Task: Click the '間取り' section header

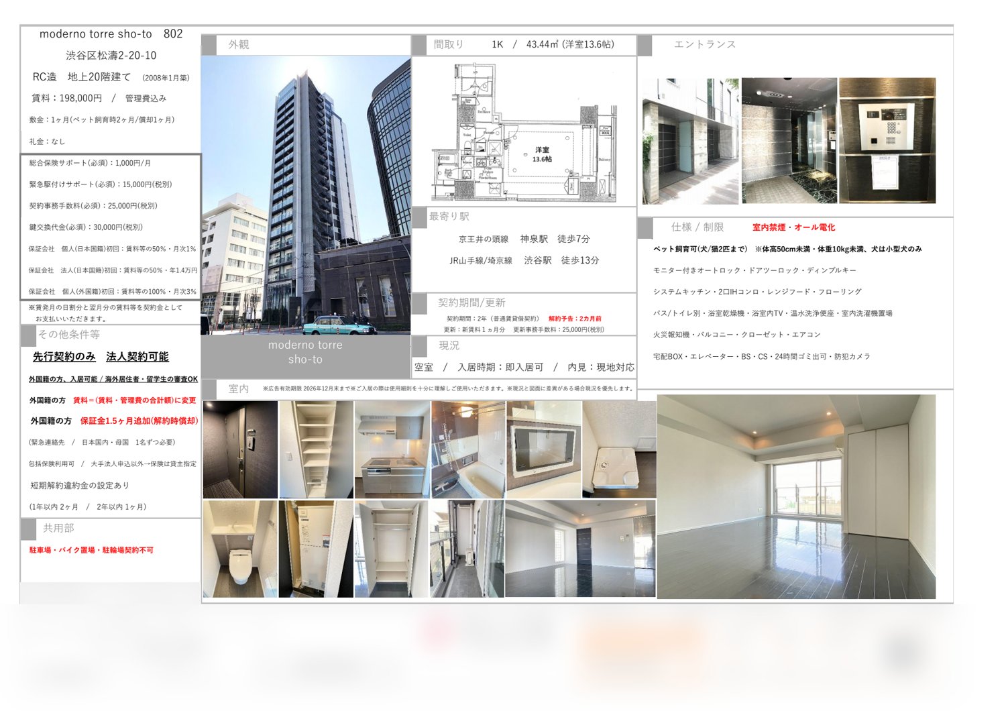Action: pos(449,44)
